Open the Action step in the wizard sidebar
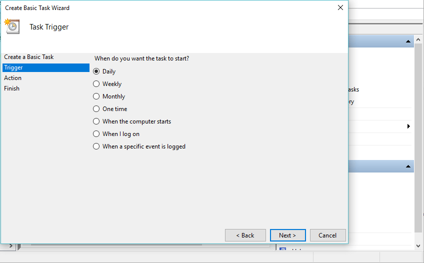This screenshot has height=263, width=424. point(13,78)
